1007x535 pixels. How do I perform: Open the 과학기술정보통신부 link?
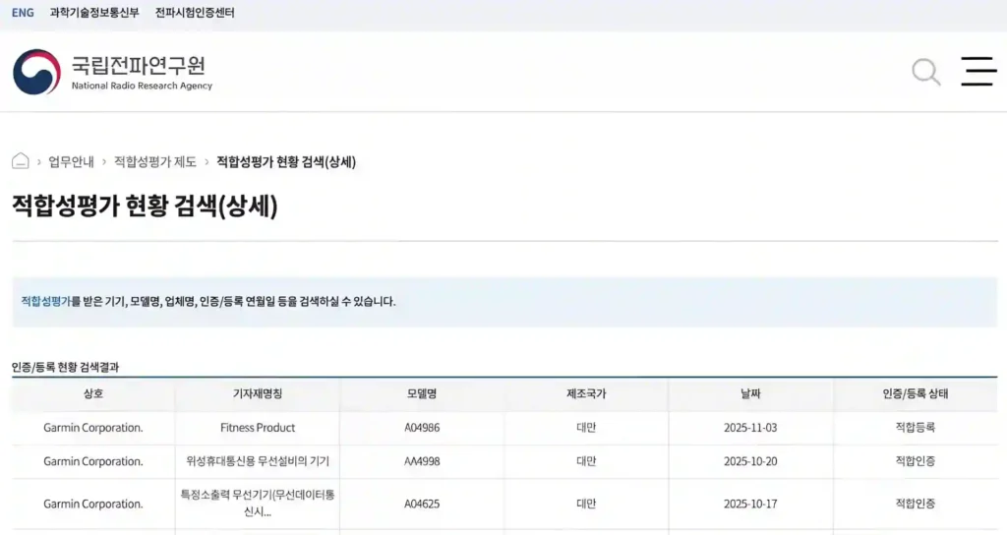(94, 13)
